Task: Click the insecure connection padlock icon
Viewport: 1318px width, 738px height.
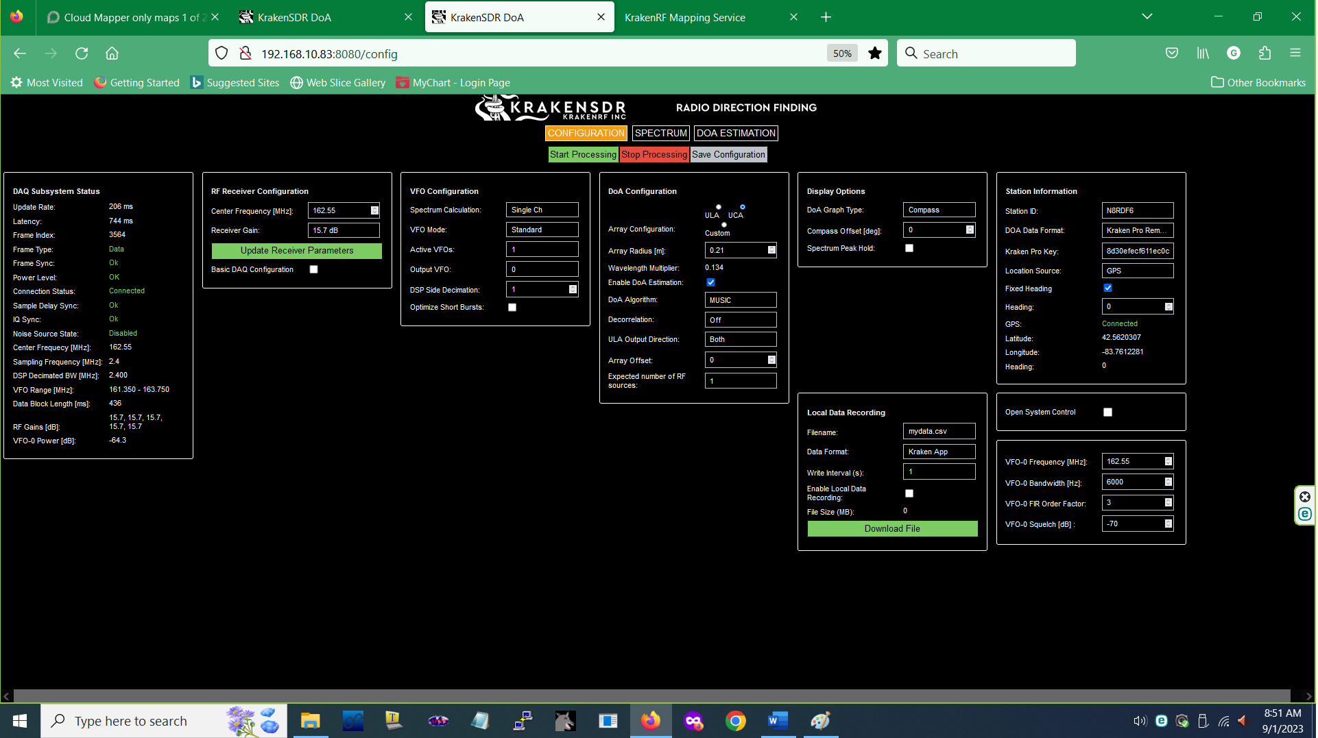Action: tap(245, 53)
